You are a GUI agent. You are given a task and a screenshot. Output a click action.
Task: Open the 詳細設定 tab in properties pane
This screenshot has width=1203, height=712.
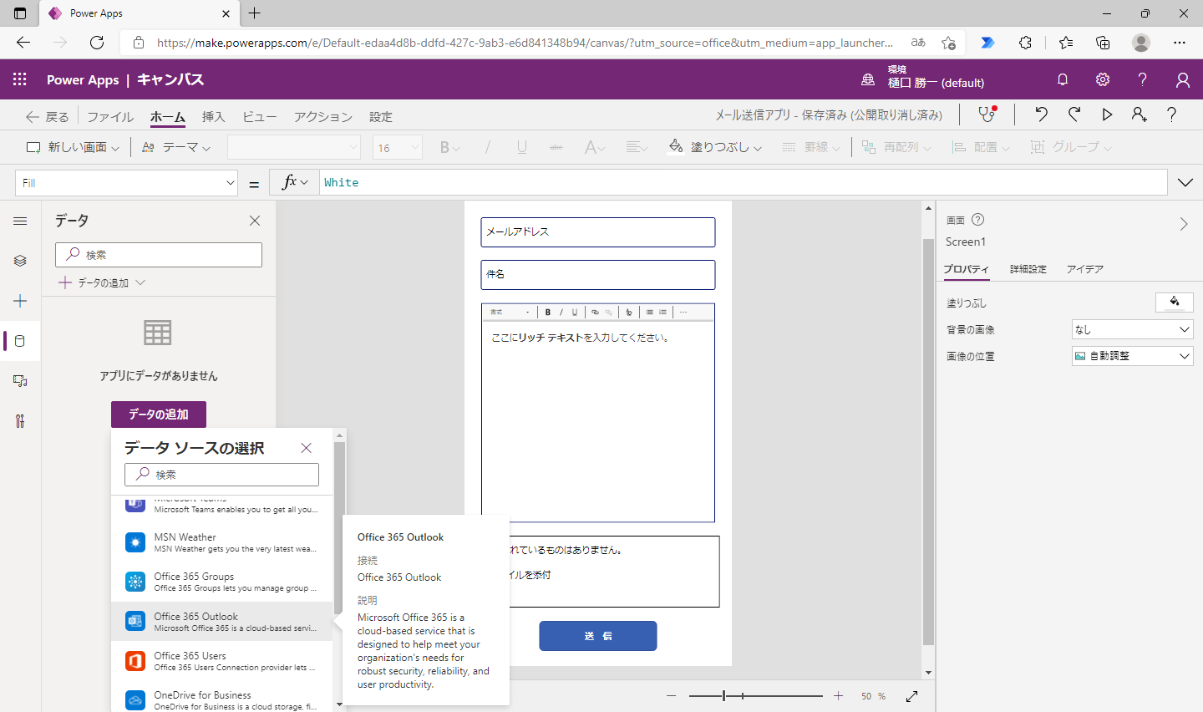click(x=1028, y=269)
